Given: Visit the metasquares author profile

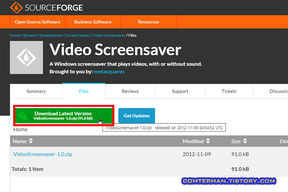Looking at the screenshot, I should [x=109, y=72].
